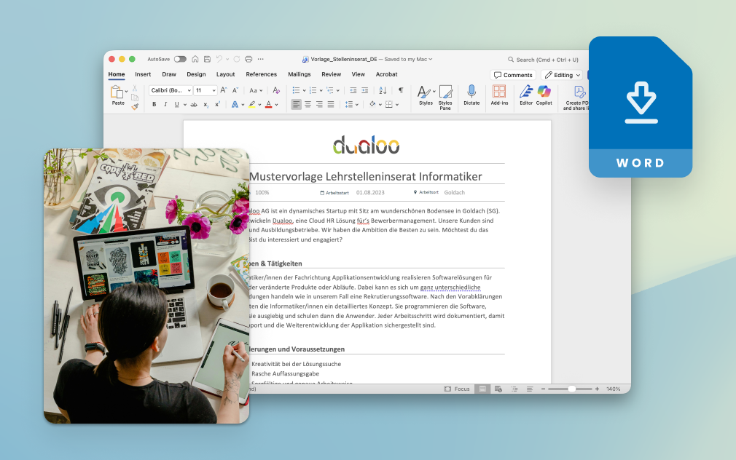Screen dimensions: 736x460
Task: Switch to the View tab
Action: coord(358,74)
